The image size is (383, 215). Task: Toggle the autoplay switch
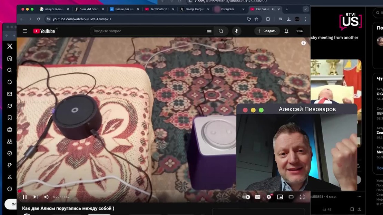[x=246, y=197]
